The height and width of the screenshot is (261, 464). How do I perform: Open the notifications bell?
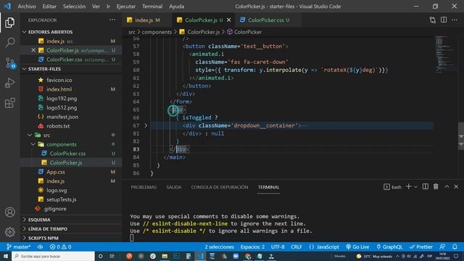click(x=455, y=246)
